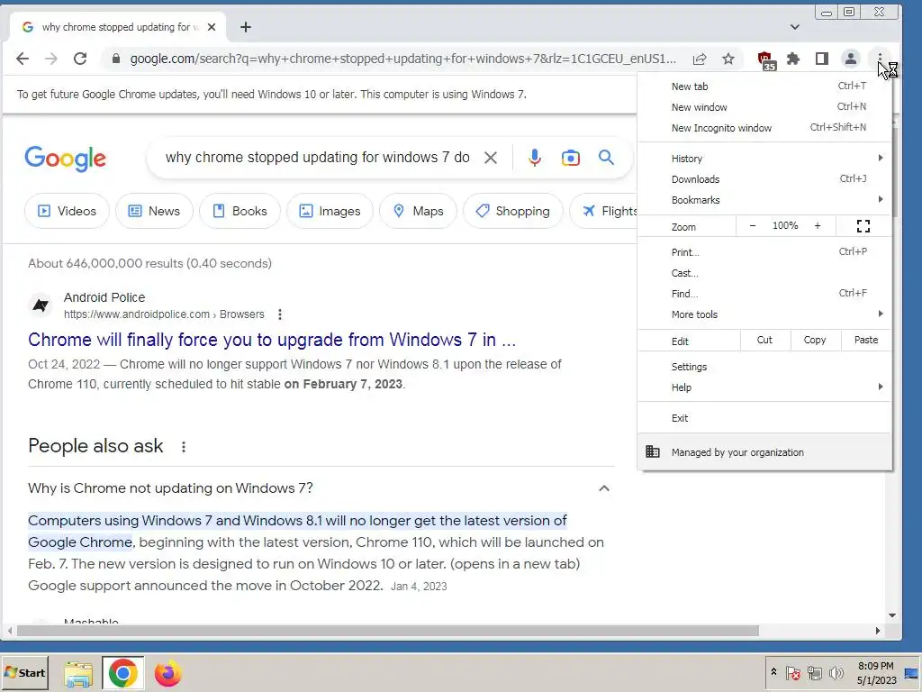The height and width of the screenshot is (692, 922).
Task: Select Print... from the menu
Action: (765, 252)
